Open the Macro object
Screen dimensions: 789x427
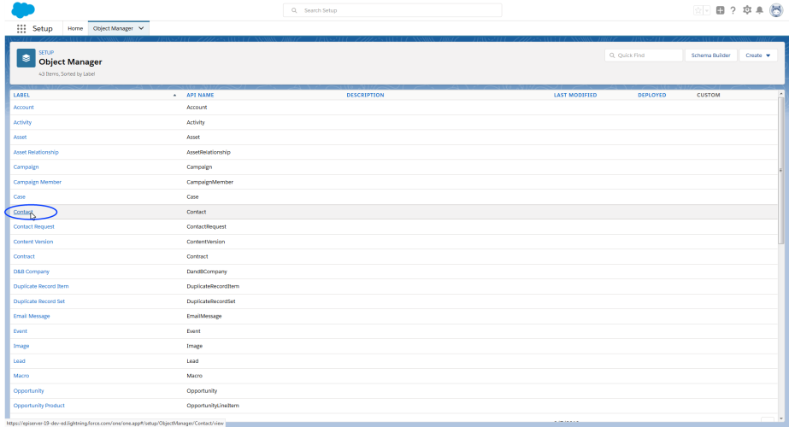(21, 376)
